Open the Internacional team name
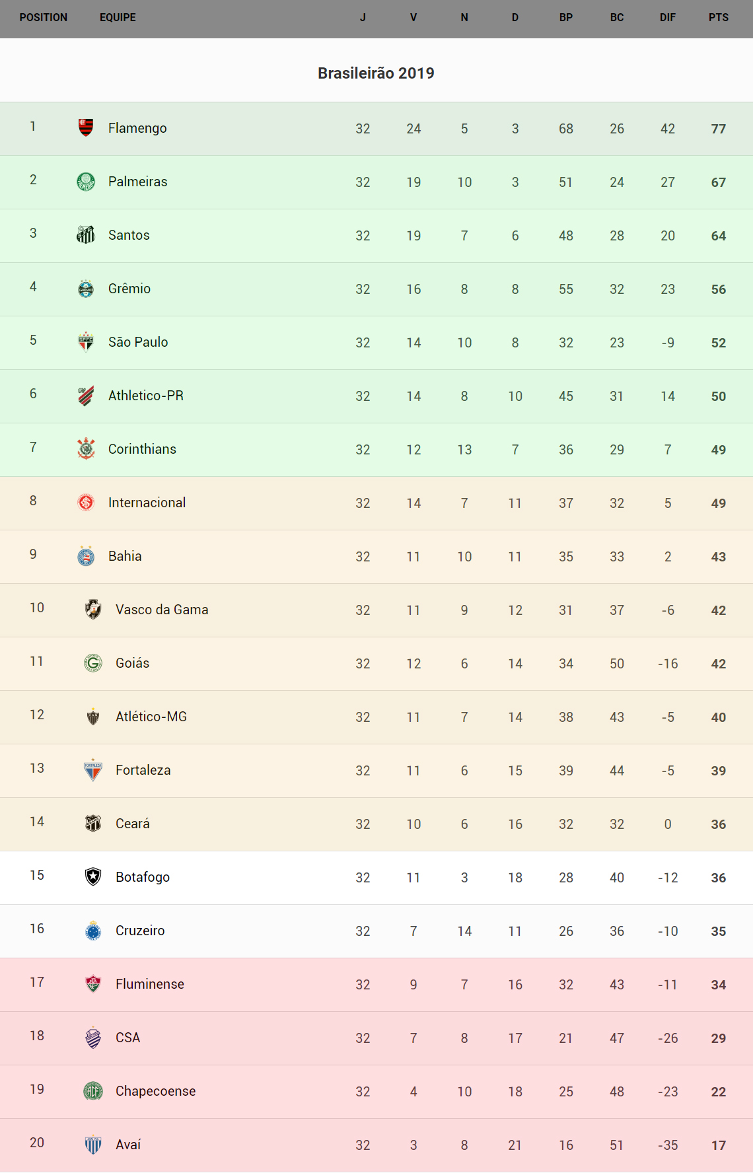The width and height of the screenshot is (753, 1173). pyautogui.click(x=147, y=503)
